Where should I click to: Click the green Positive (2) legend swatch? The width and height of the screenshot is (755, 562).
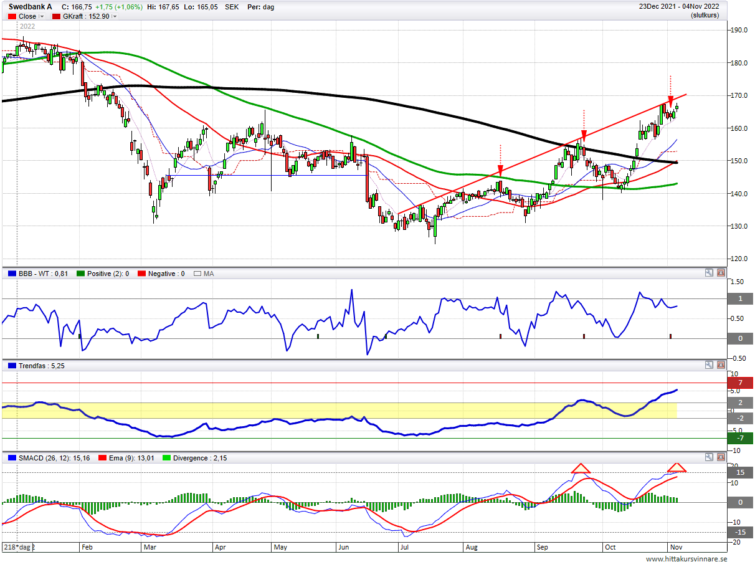[80, 274]
